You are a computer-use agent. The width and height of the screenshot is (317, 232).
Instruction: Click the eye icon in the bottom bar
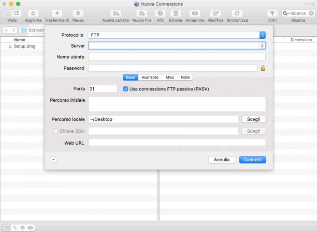point(31,227)
